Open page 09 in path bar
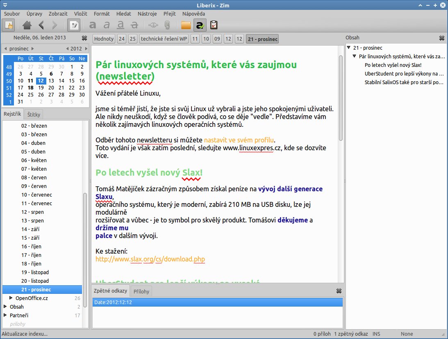 217,39
